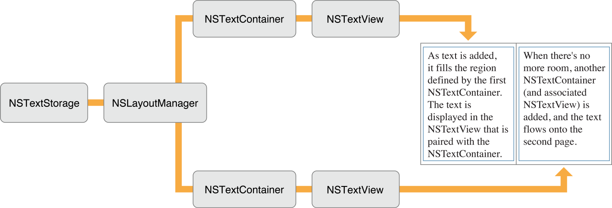This screenshot has height=208, width=612.
Task: Click the lower NSTextContainer box
Action: coord(244,189)
